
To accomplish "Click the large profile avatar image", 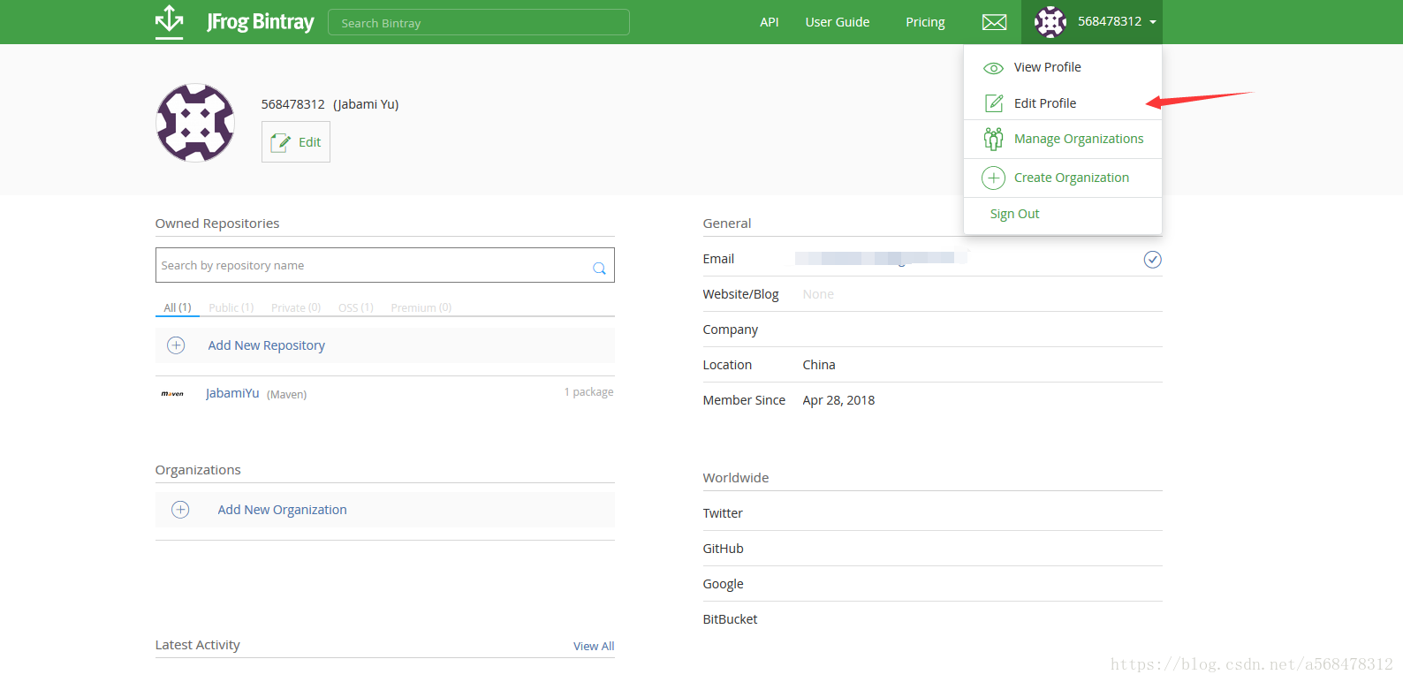I will 195,123.
